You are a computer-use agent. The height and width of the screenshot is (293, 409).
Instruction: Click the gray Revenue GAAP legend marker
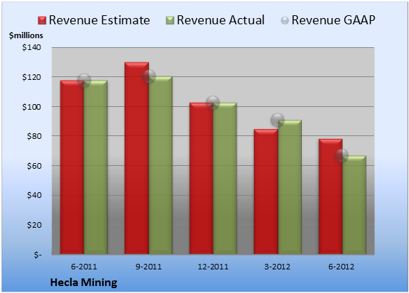tap(285, 20)
